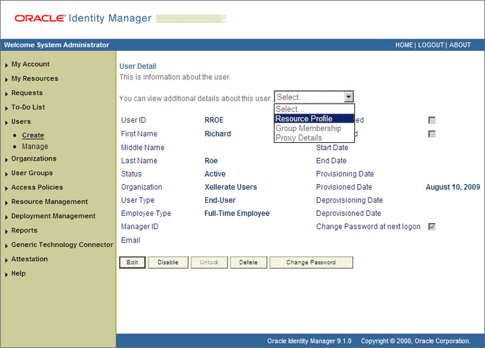Expand the Access Policies arrow
This screenshot has height=348, width=485.
6,188
